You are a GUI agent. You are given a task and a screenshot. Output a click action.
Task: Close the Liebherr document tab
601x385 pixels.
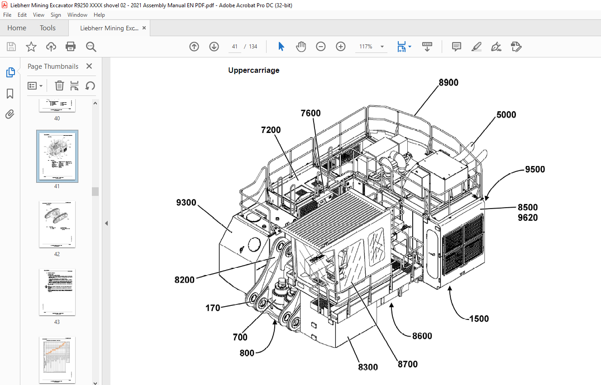pyautogui.click(x=144, y=28)
